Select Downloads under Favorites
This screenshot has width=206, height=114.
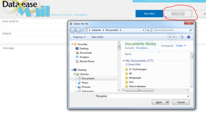pyautogui.click(x=86, y=53)
